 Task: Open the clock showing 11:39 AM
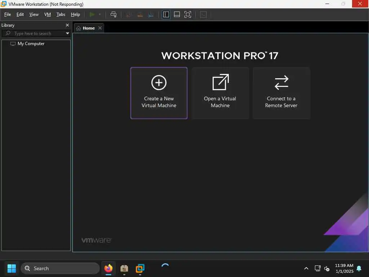click(344, 268)
